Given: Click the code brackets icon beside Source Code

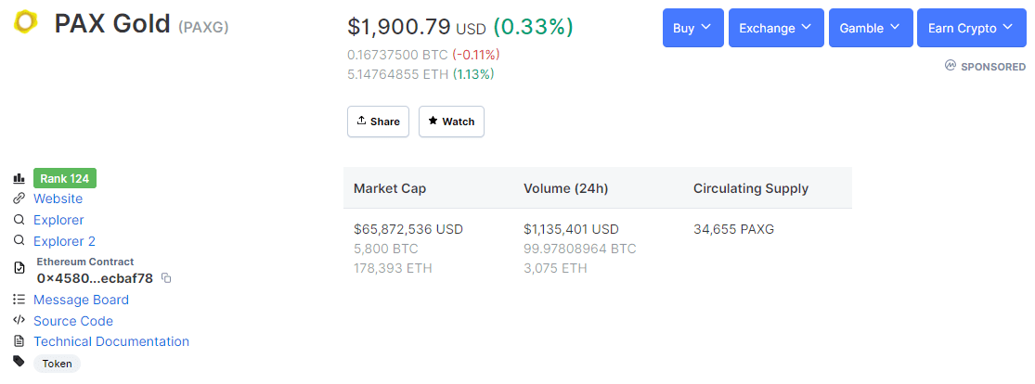Looking at the screenshot, I should tap(19, 321).
